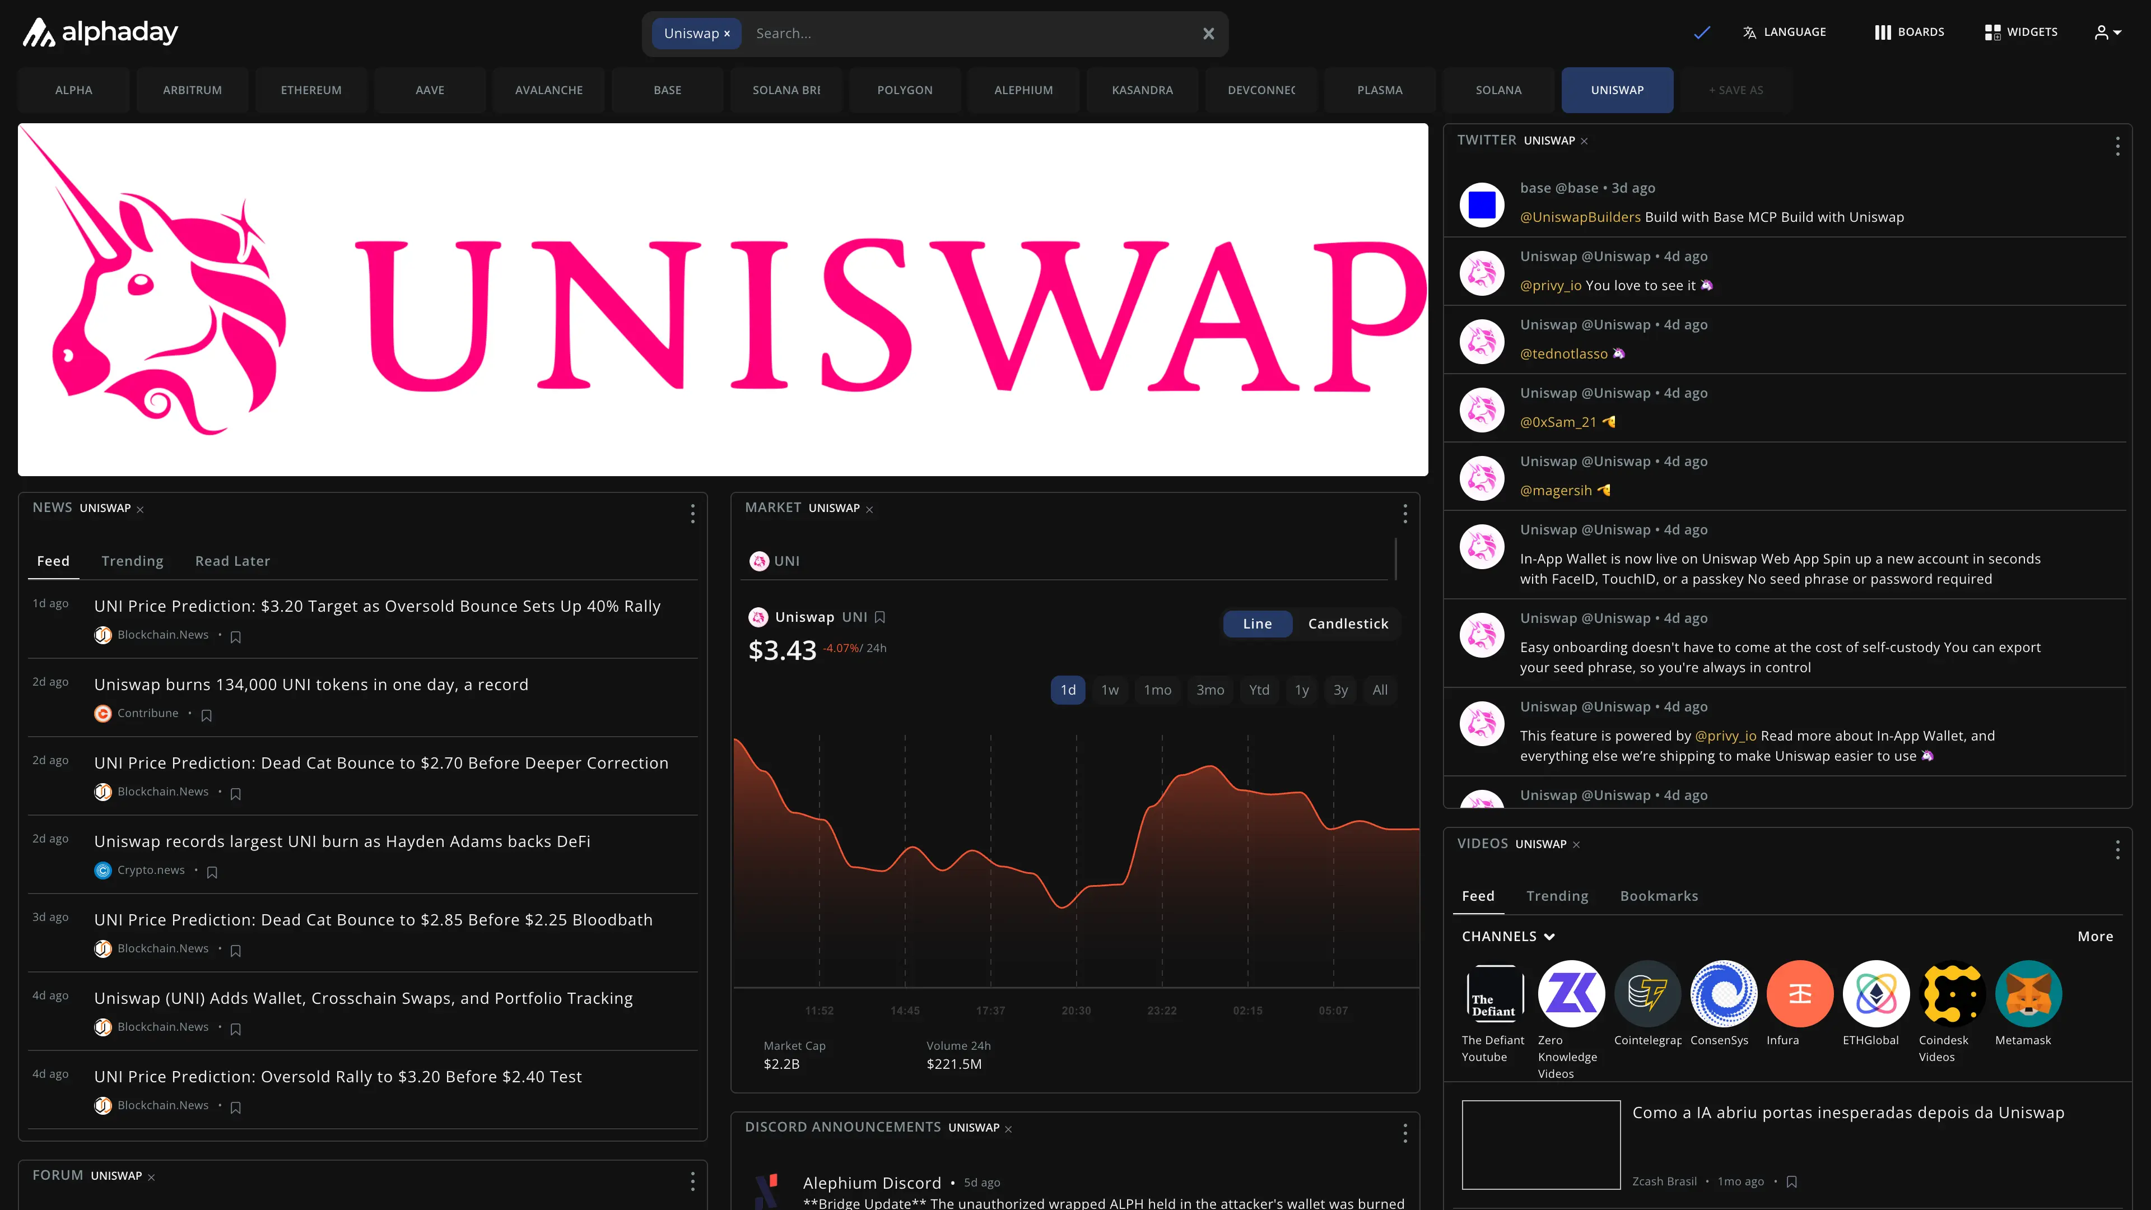Viewport: 2151px width, 1210px height.
Task: Remove Uniswap tag from Twitter widget
Action: [1584, 141]
